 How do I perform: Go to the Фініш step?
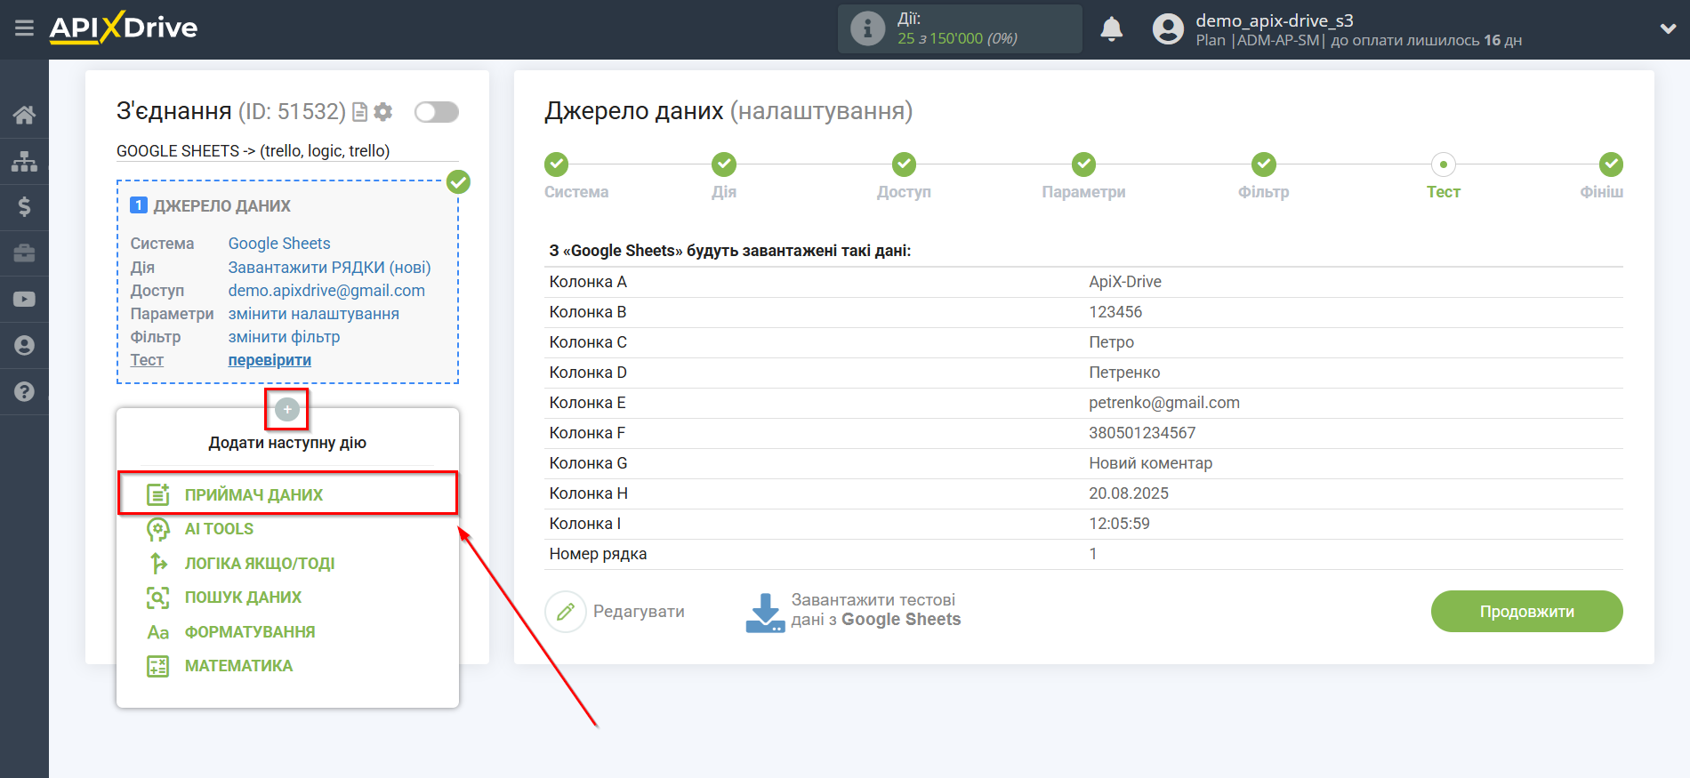[x=1611, y=164]
